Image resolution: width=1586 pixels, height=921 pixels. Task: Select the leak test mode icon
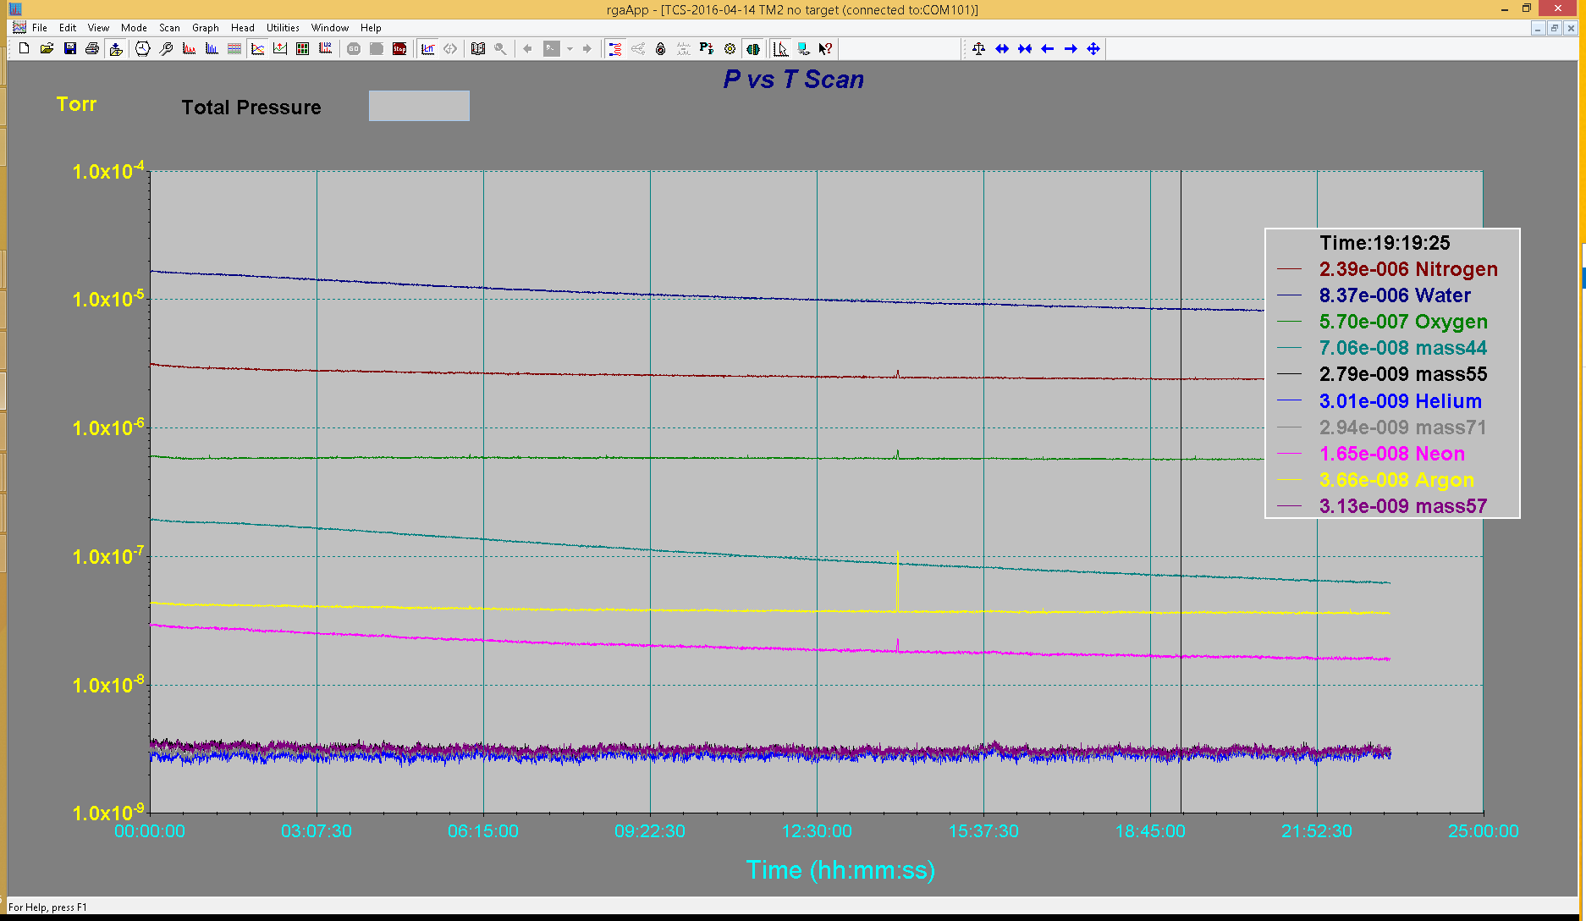280,49
